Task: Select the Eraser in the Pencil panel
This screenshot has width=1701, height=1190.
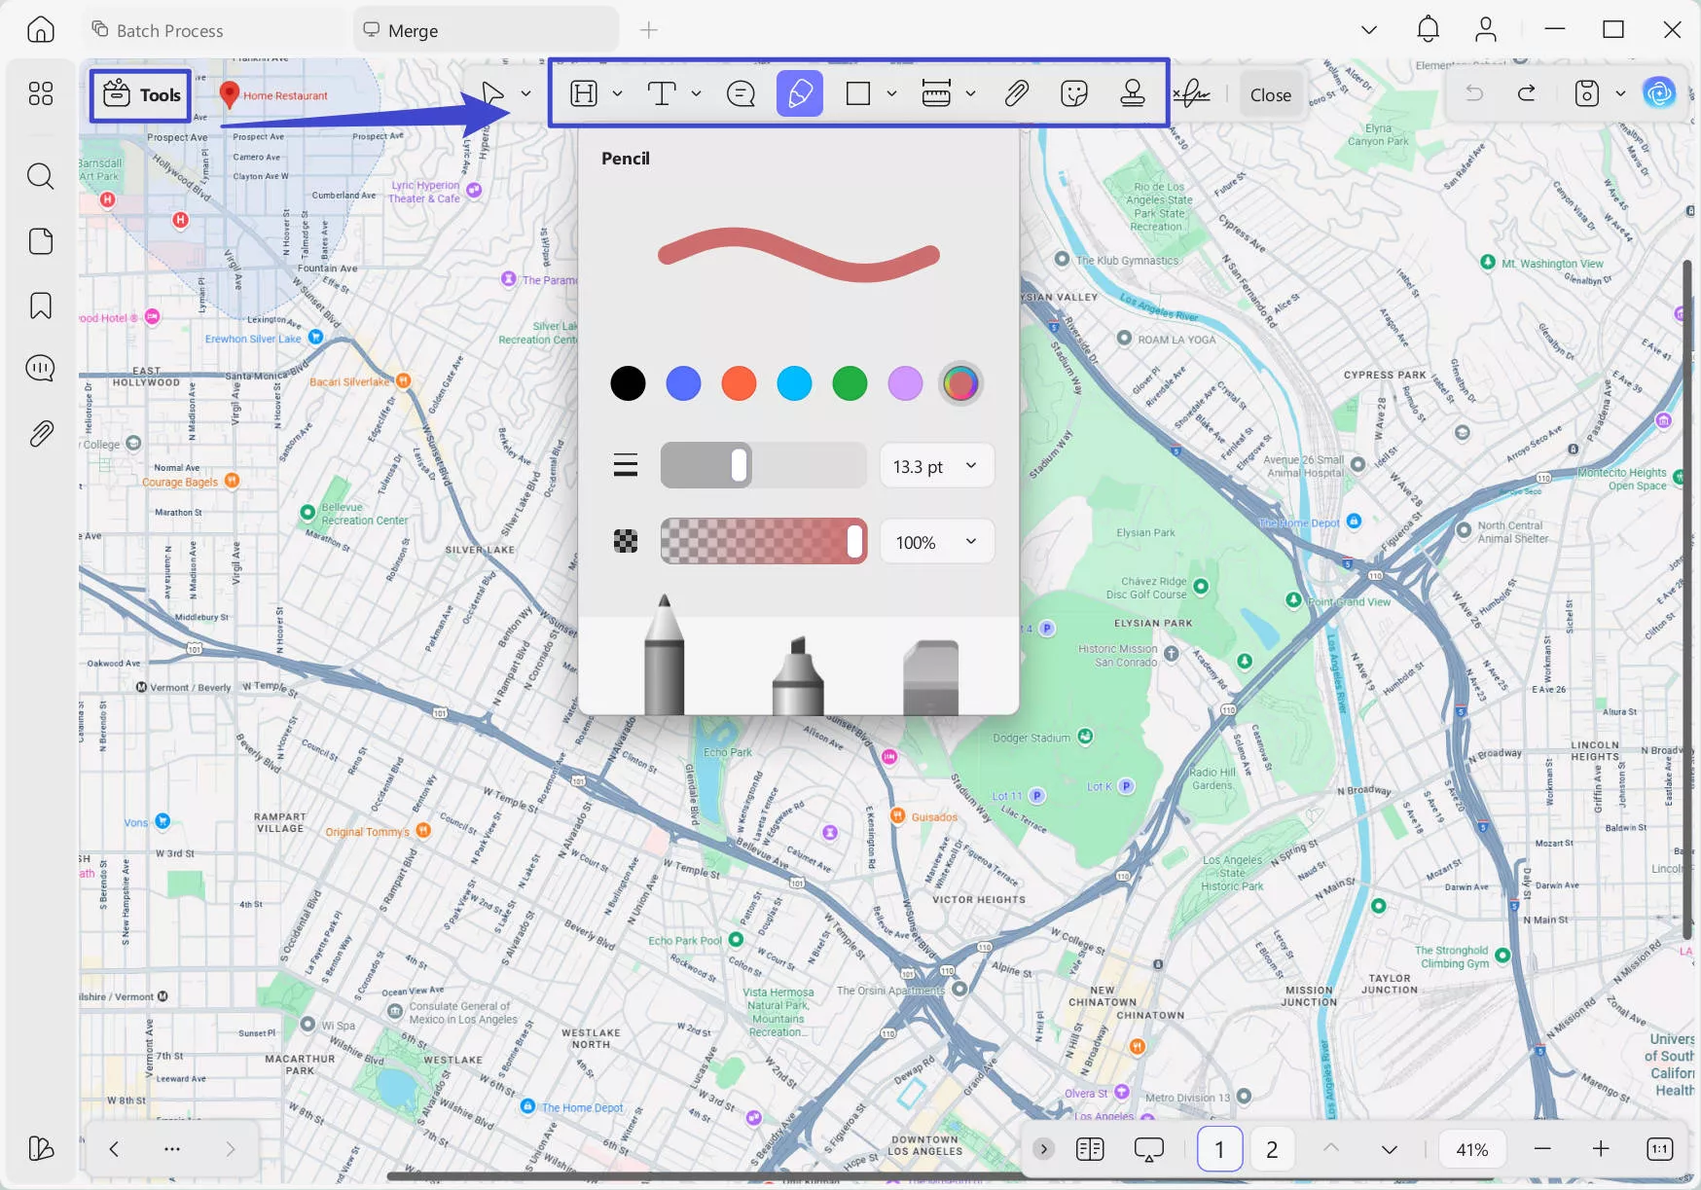Action: click(x=930, y=662)
